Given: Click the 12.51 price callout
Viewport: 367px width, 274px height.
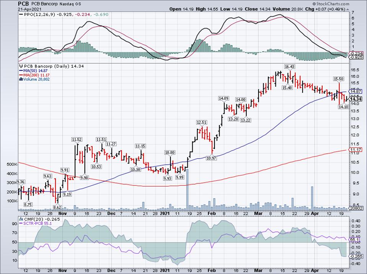Looking at the screenshot, I should 202,123.
